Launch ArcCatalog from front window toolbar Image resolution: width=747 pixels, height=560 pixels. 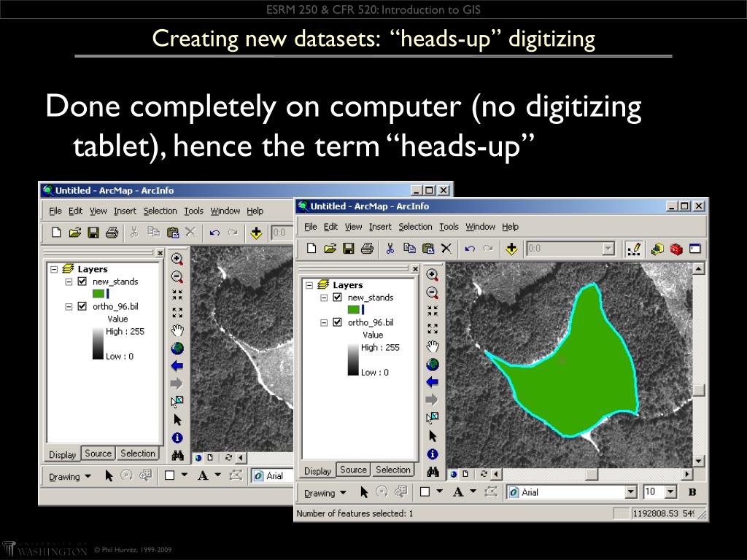(657, 249)
